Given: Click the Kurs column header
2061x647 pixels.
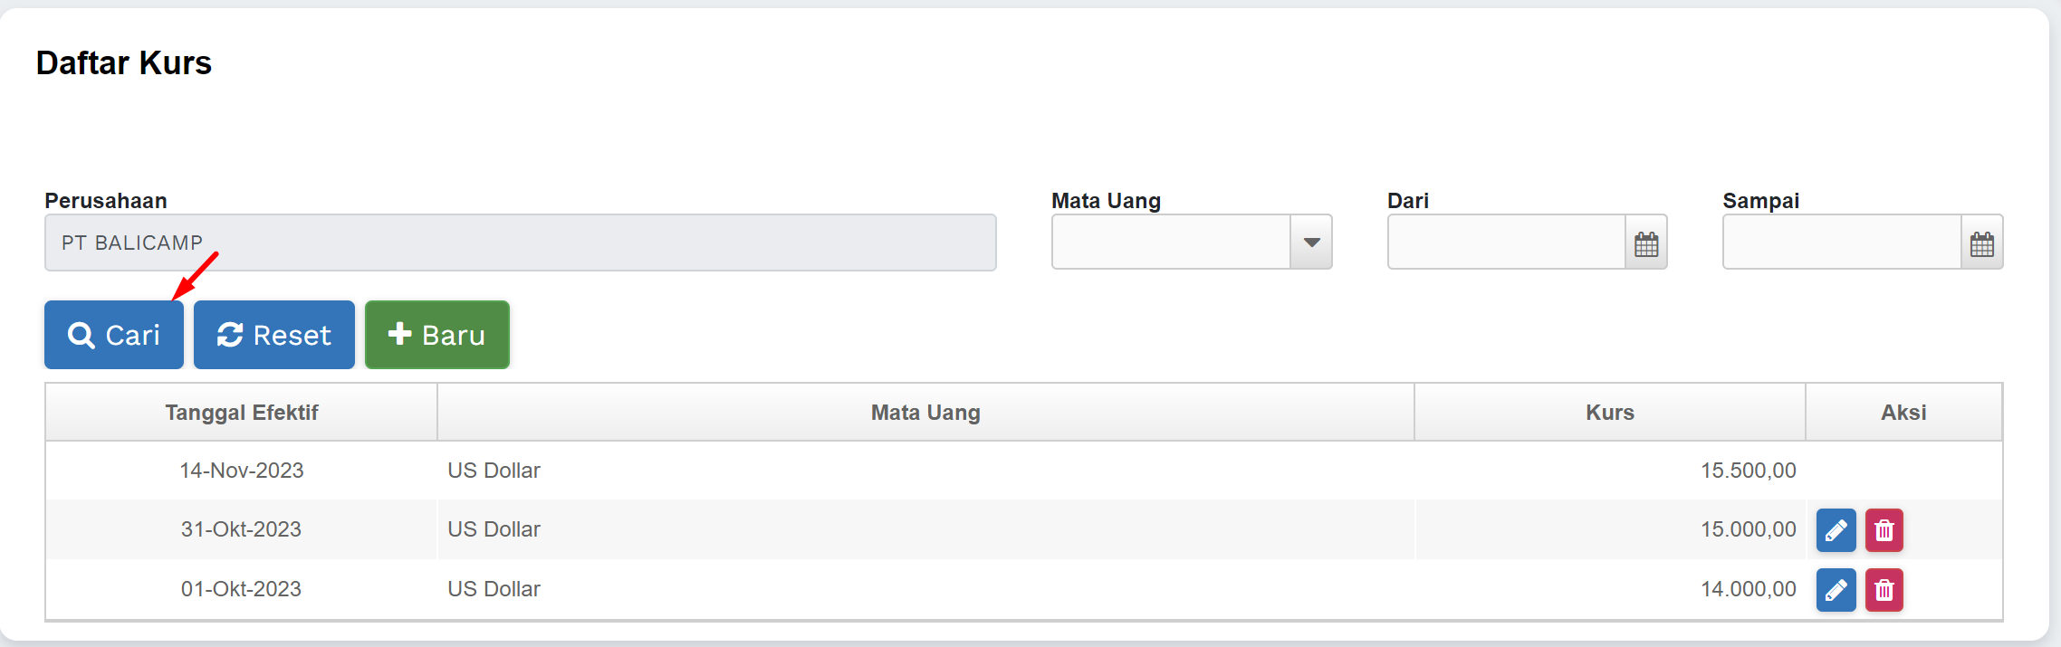Looking at the screenshot, I should (x=1609, y=413).
